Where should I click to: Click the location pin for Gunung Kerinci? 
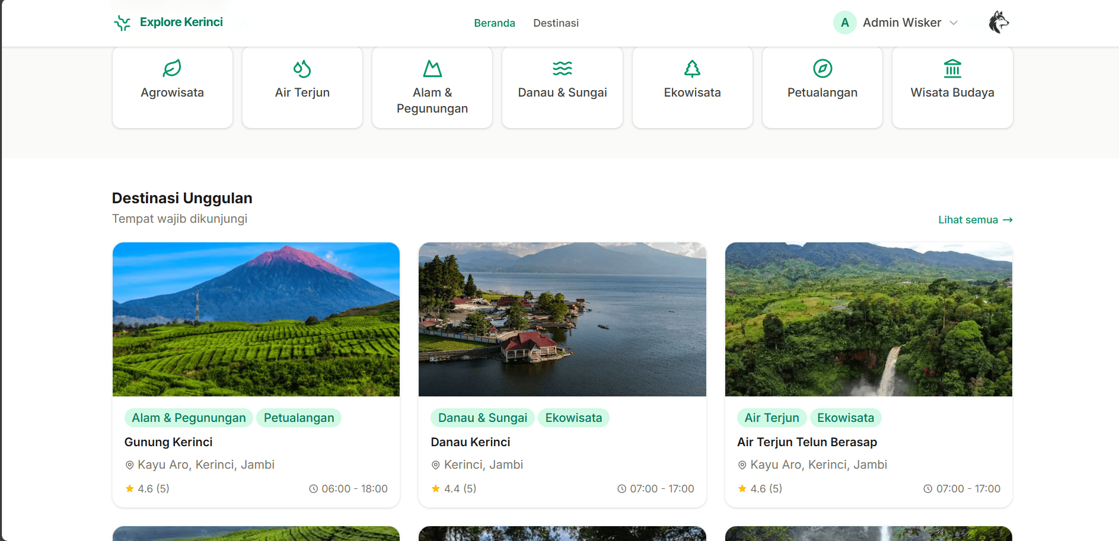point(129,465)
